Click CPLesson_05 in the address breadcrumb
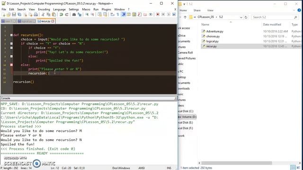Viewport: 303px width, 170px height. [205, 17]
